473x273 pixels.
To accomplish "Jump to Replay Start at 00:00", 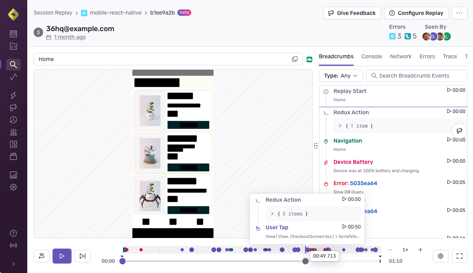I will pyautogui.click(x=456, y=90).
